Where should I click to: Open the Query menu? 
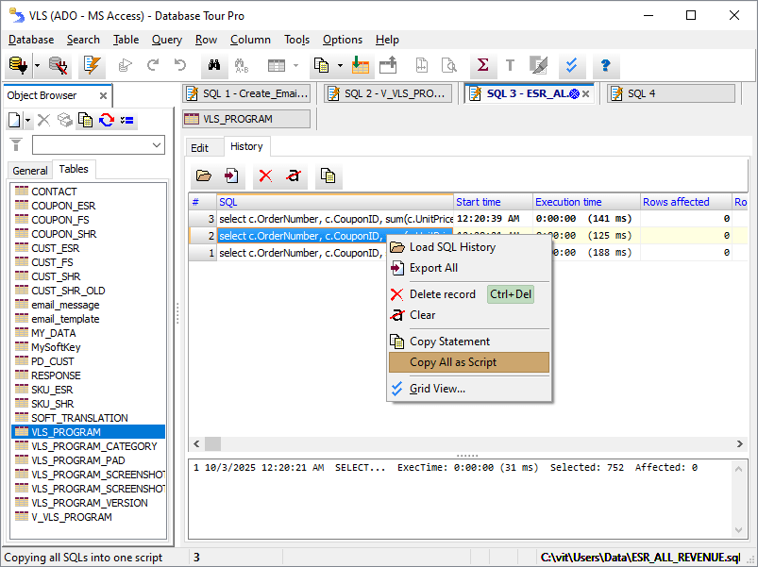coord(167,40)
